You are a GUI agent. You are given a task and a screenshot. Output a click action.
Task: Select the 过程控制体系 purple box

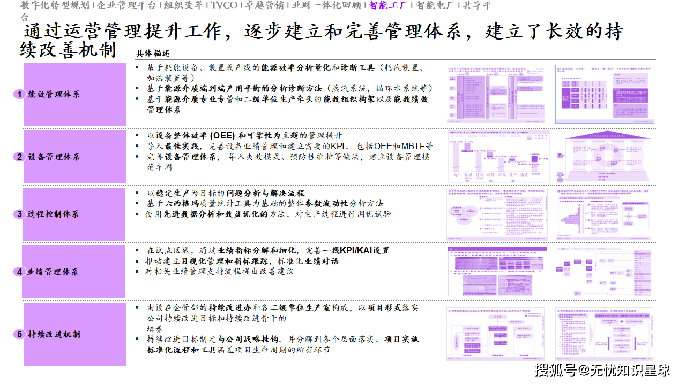[x=74, y=214]
